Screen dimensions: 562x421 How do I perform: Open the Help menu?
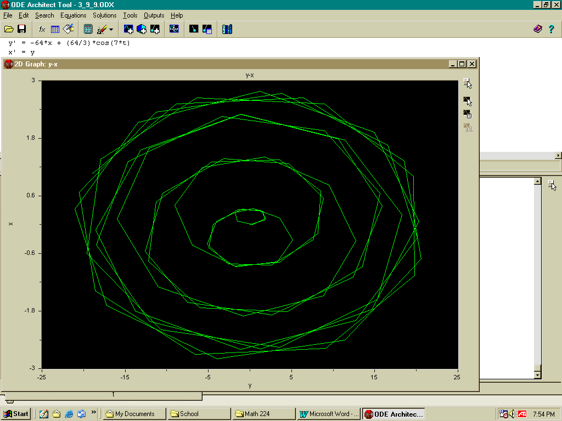click(x=177, y=15)
